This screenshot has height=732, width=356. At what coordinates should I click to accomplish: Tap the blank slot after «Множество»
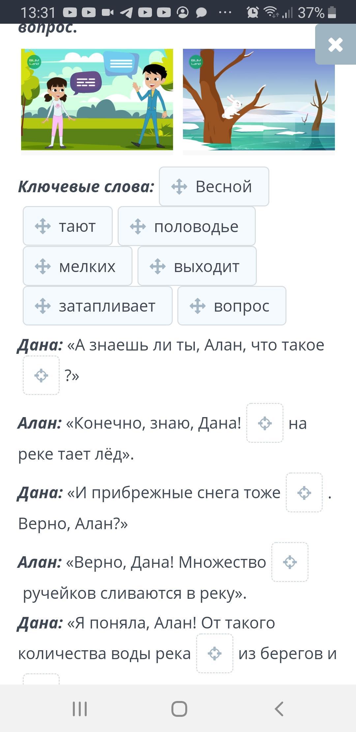(290, 562)
